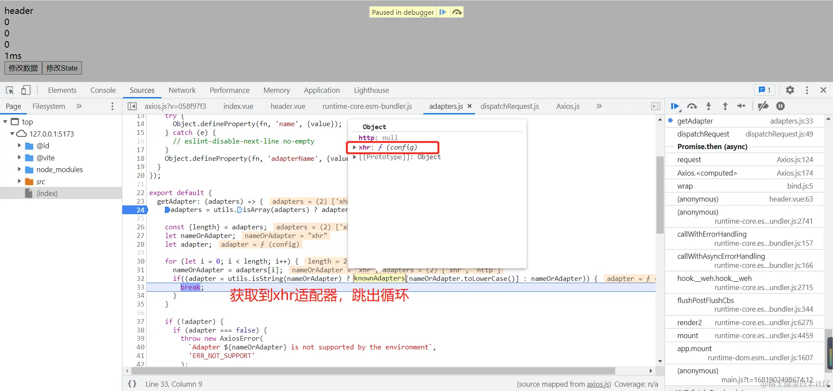
Task: Toggle breakpoint on line 24
Action: pos(140,210)
